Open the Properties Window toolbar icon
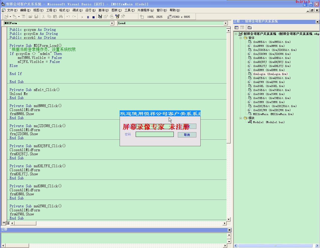Screen dimensions: 320x248 (106, 17)
